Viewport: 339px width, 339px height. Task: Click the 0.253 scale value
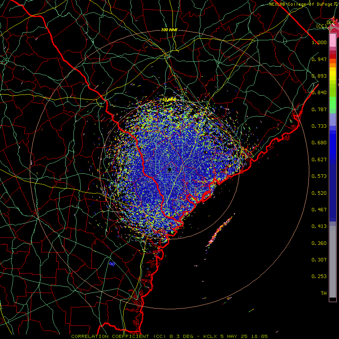(x=319, y=276)
